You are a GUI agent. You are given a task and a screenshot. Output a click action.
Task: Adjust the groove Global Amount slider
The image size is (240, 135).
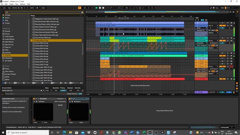click(x=80, y=94)
